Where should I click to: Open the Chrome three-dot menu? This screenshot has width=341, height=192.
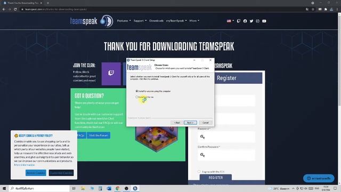337,9
